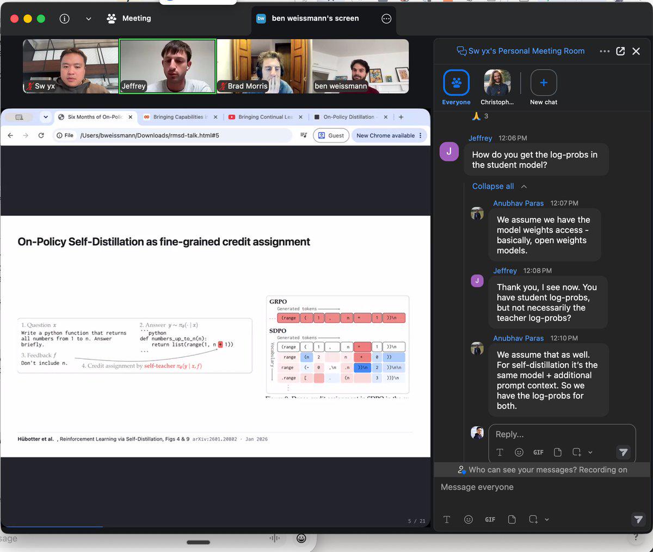Go back in Chrome
The image size is (653, 552).
point(10,135)
